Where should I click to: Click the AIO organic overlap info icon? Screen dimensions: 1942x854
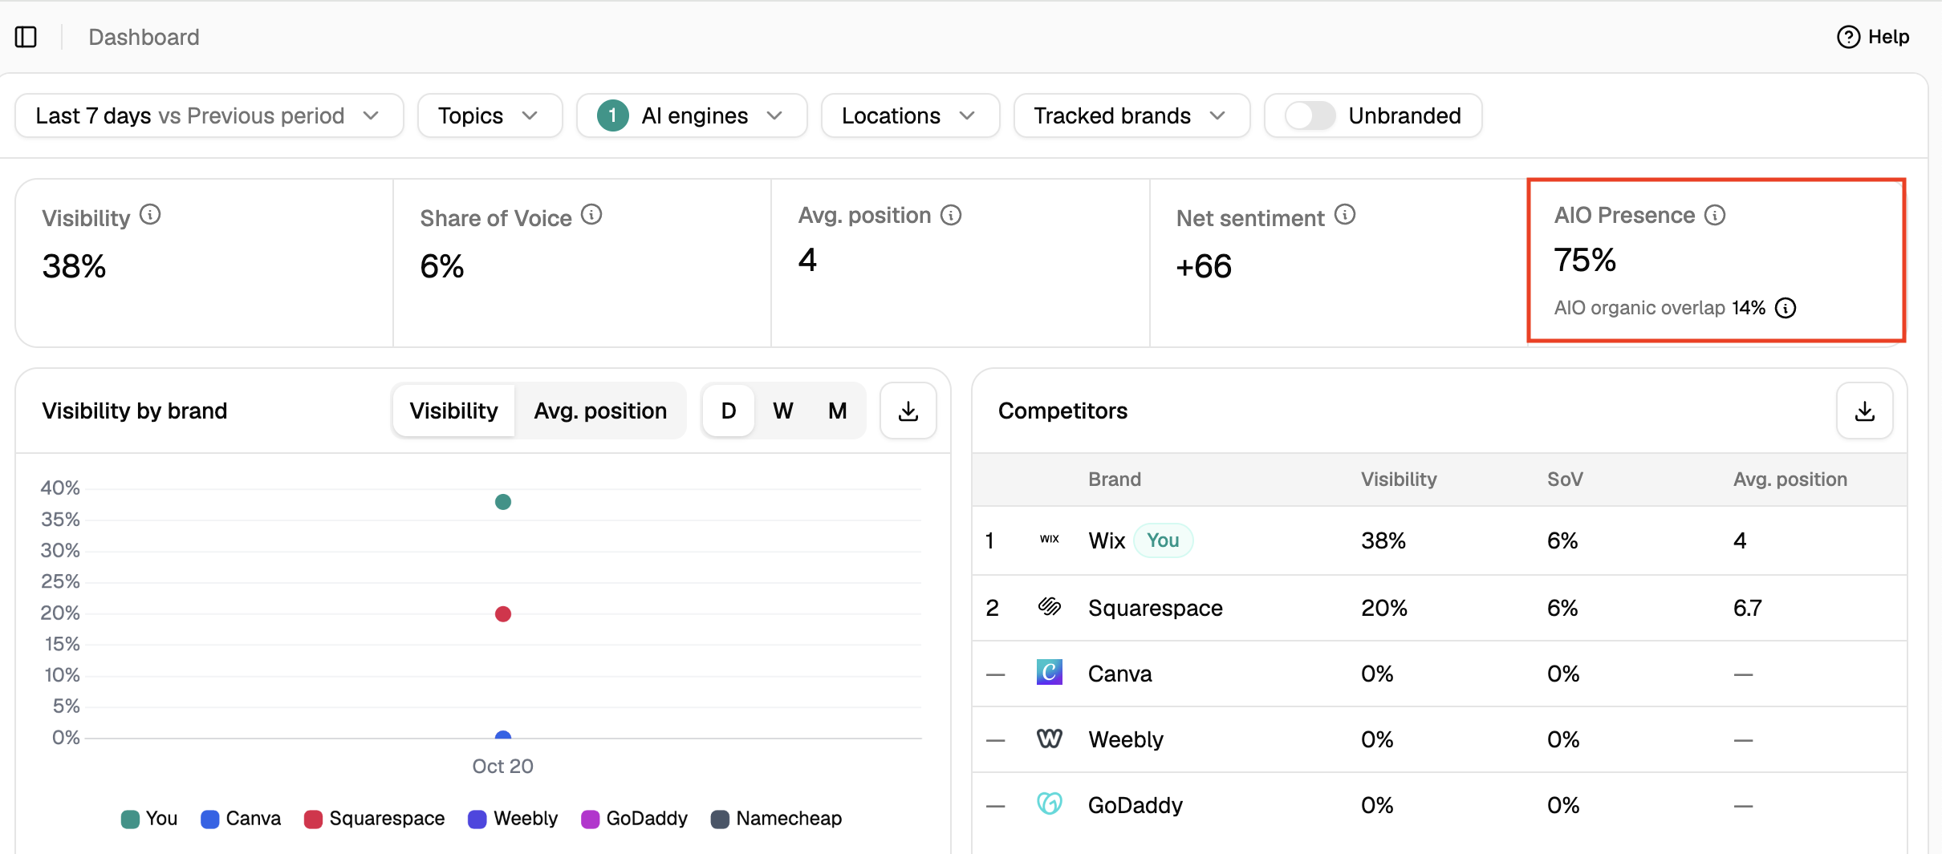click(1786, 308)
